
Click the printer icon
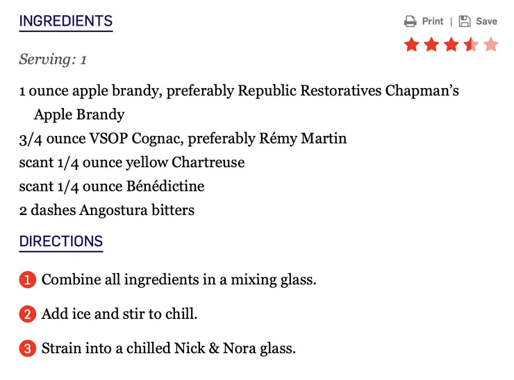[411, 21]
